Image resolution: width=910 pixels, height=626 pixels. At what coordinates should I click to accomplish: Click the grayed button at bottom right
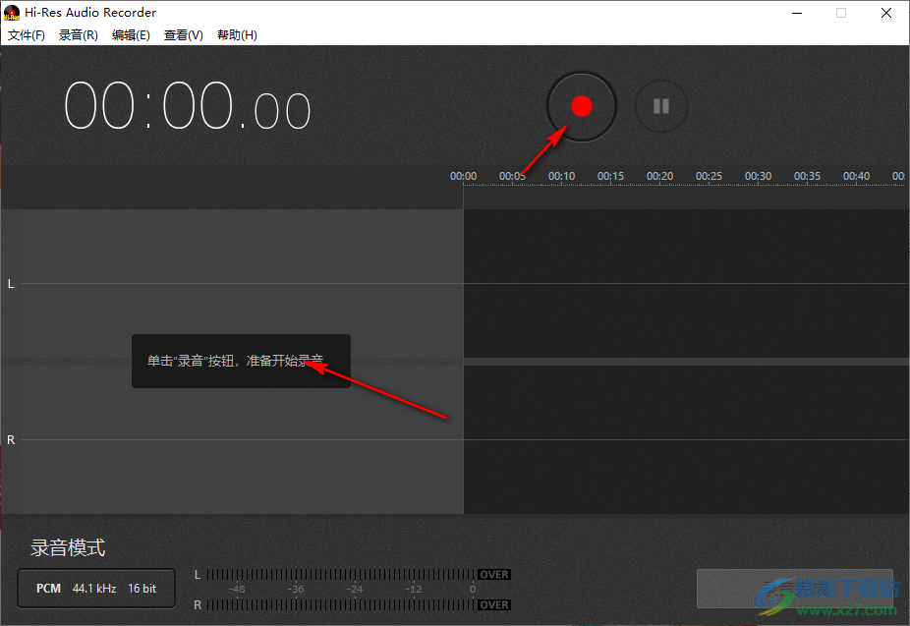point(794,588)
